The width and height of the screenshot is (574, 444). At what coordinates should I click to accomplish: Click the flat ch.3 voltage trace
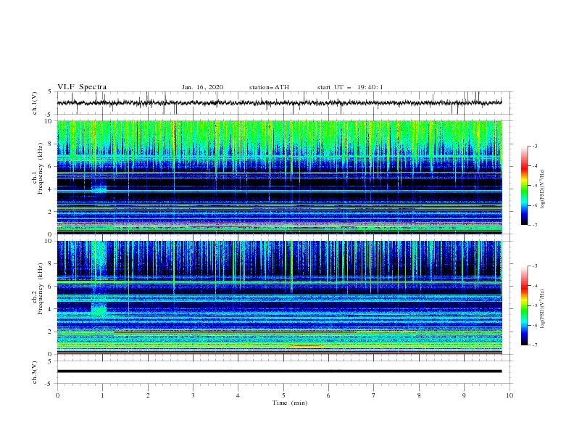point(279,371)
